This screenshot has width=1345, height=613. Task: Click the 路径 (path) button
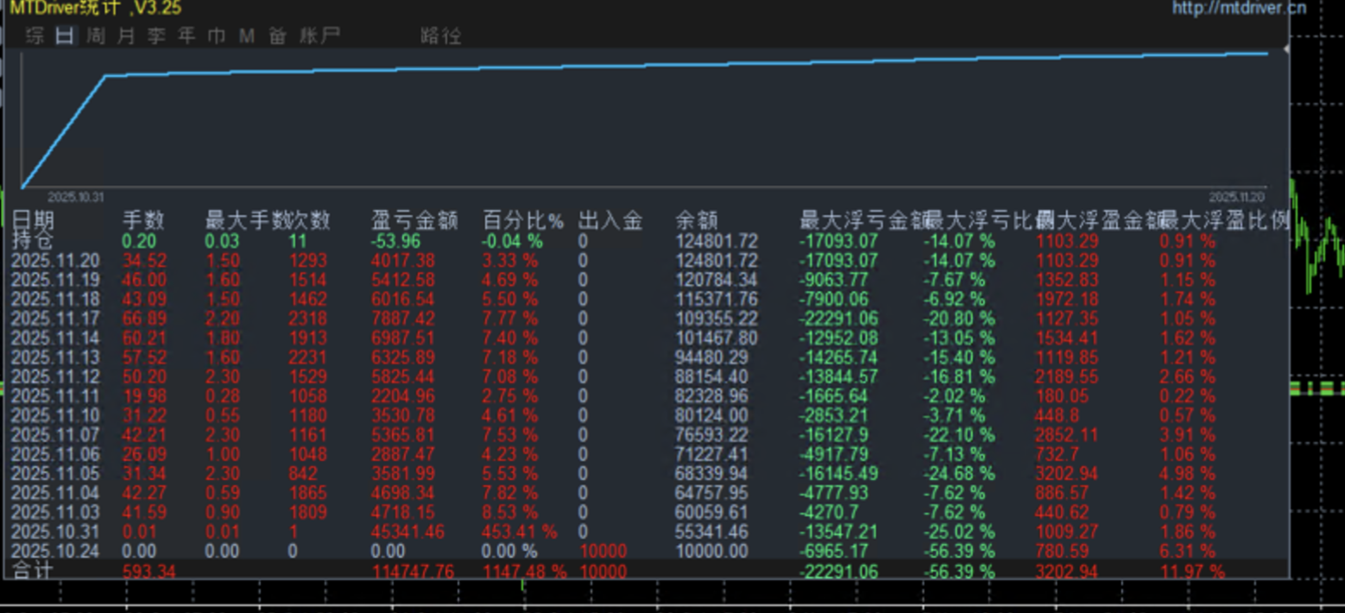pos(442,36)
